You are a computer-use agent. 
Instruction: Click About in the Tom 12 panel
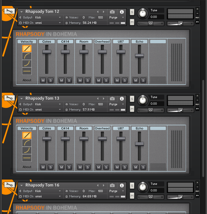click(27, 80)
